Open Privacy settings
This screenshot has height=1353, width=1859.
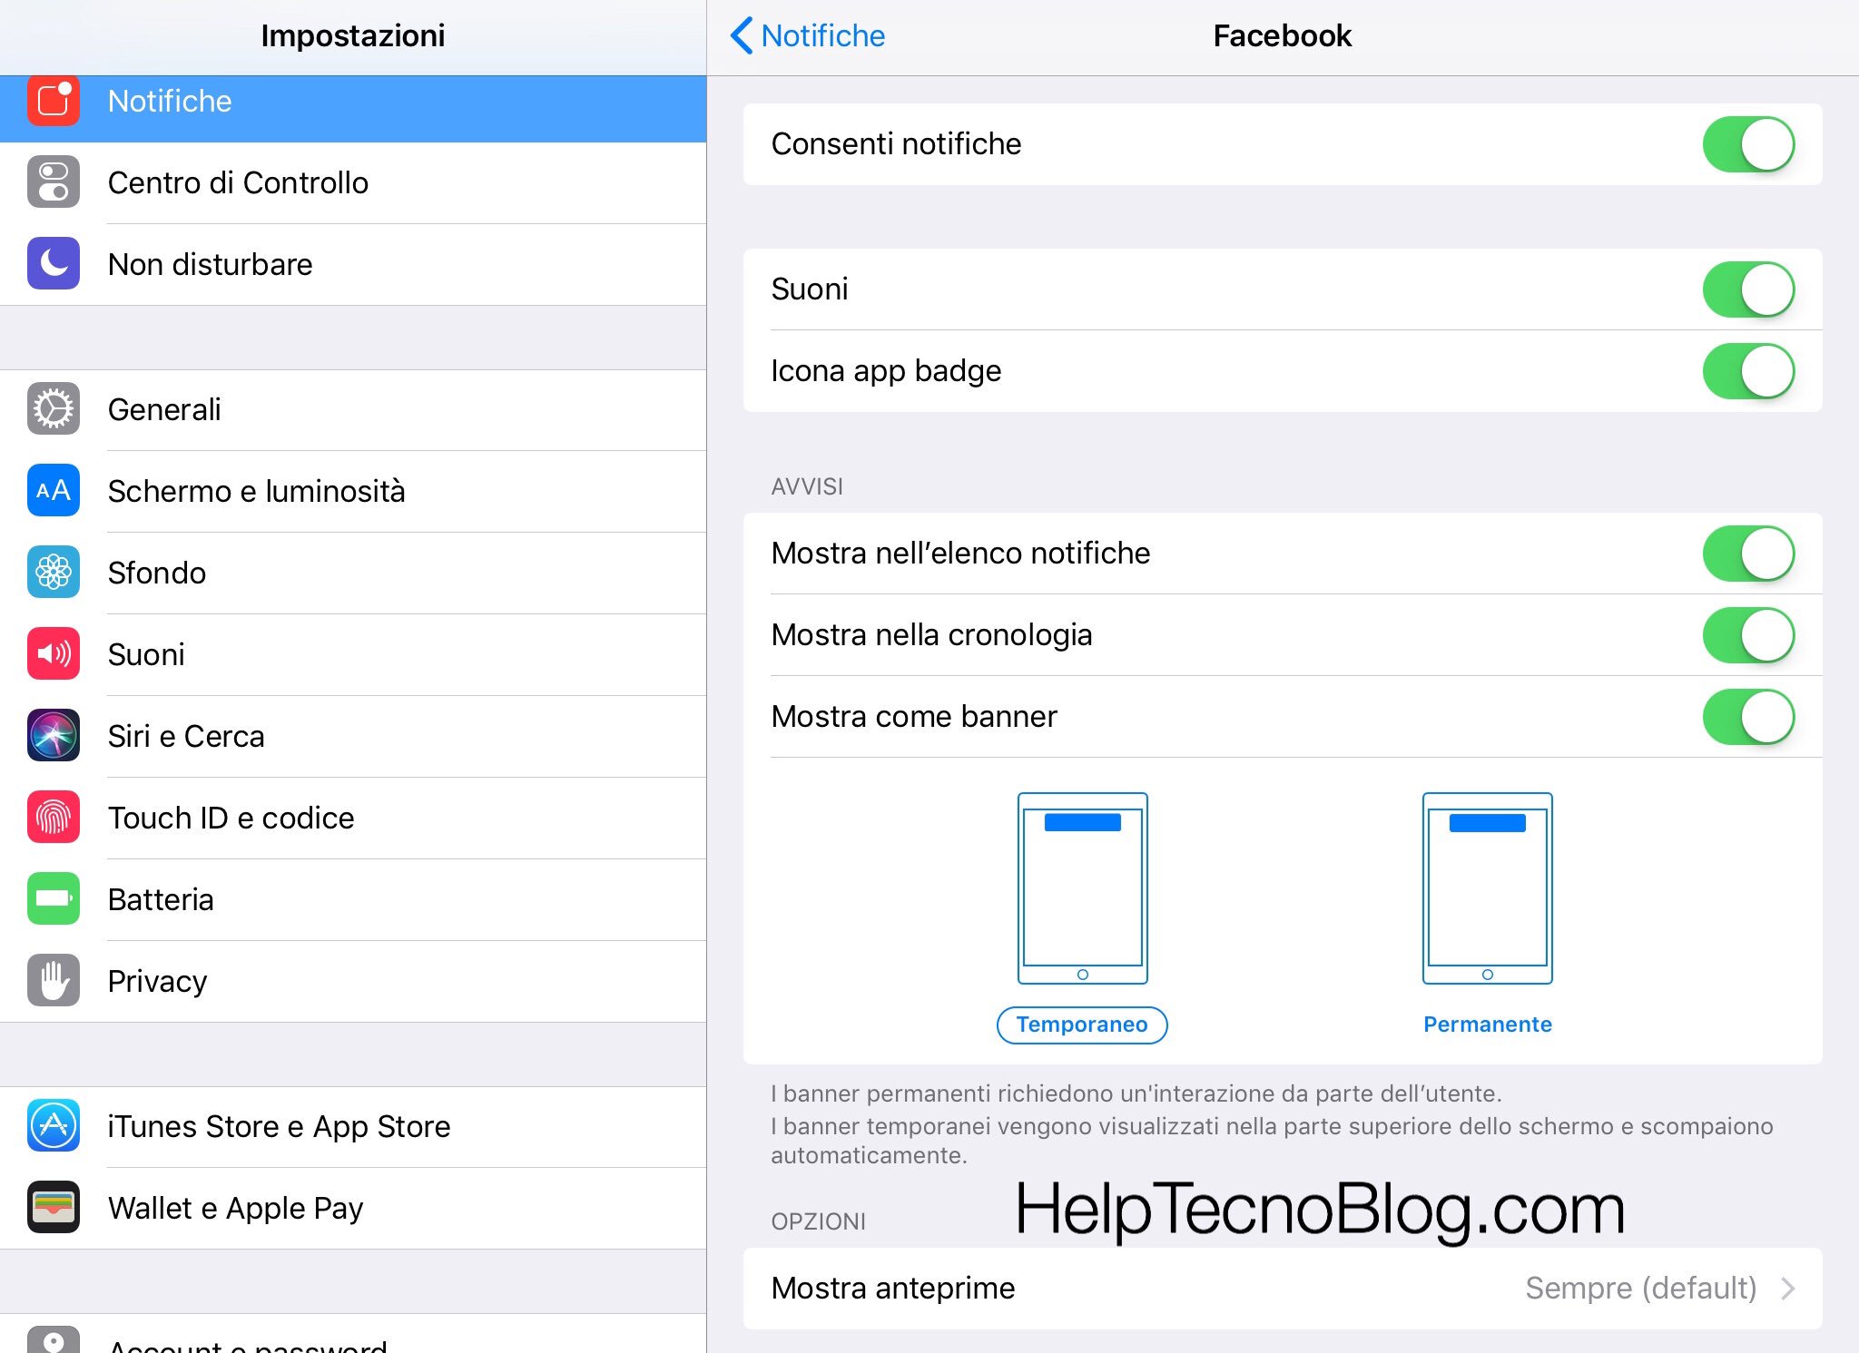point(353,981)
